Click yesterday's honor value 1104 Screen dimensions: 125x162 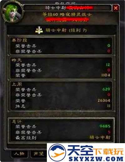point(106,75)
